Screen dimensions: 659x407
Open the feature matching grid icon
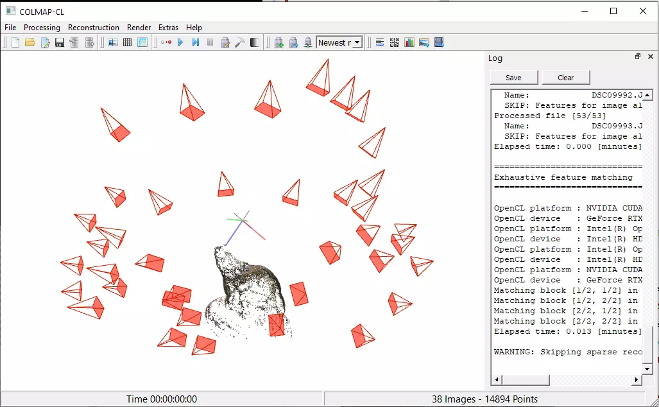click(128, 43)
